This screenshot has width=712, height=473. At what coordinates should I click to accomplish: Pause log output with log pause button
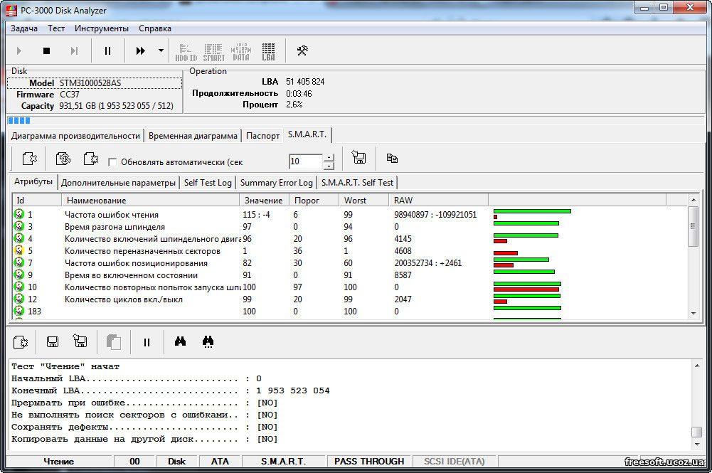click(x=147, y=342)
